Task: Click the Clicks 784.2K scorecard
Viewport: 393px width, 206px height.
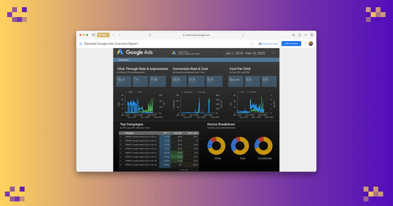Action: coord(123,81)
